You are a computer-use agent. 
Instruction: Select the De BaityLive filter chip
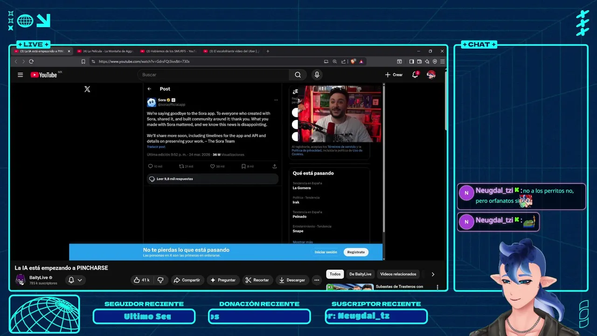(361, 274)
